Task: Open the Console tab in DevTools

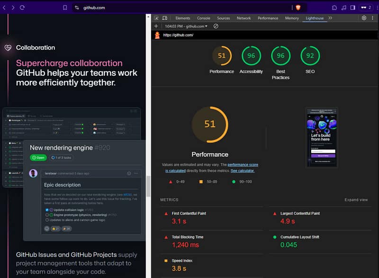Action: [x=203, y=18]
